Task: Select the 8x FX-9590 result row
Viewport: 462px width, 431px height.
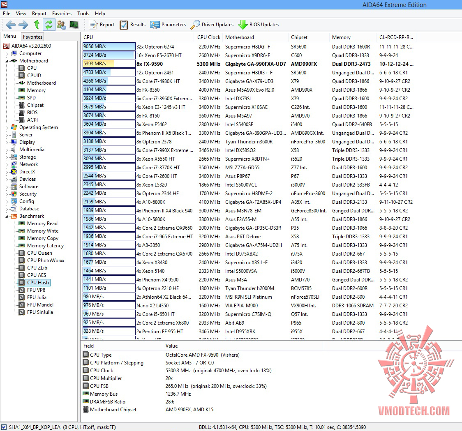Action: click(248, 64)
